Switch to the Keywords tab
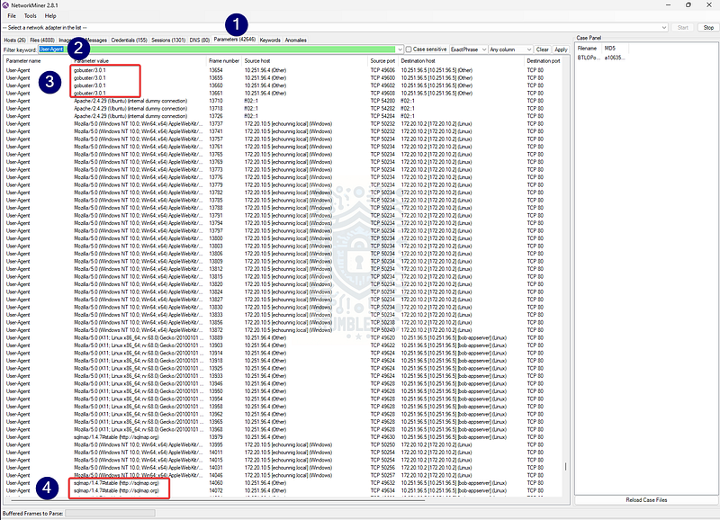This screenshot has height=520, width=720. pos(270,40)
